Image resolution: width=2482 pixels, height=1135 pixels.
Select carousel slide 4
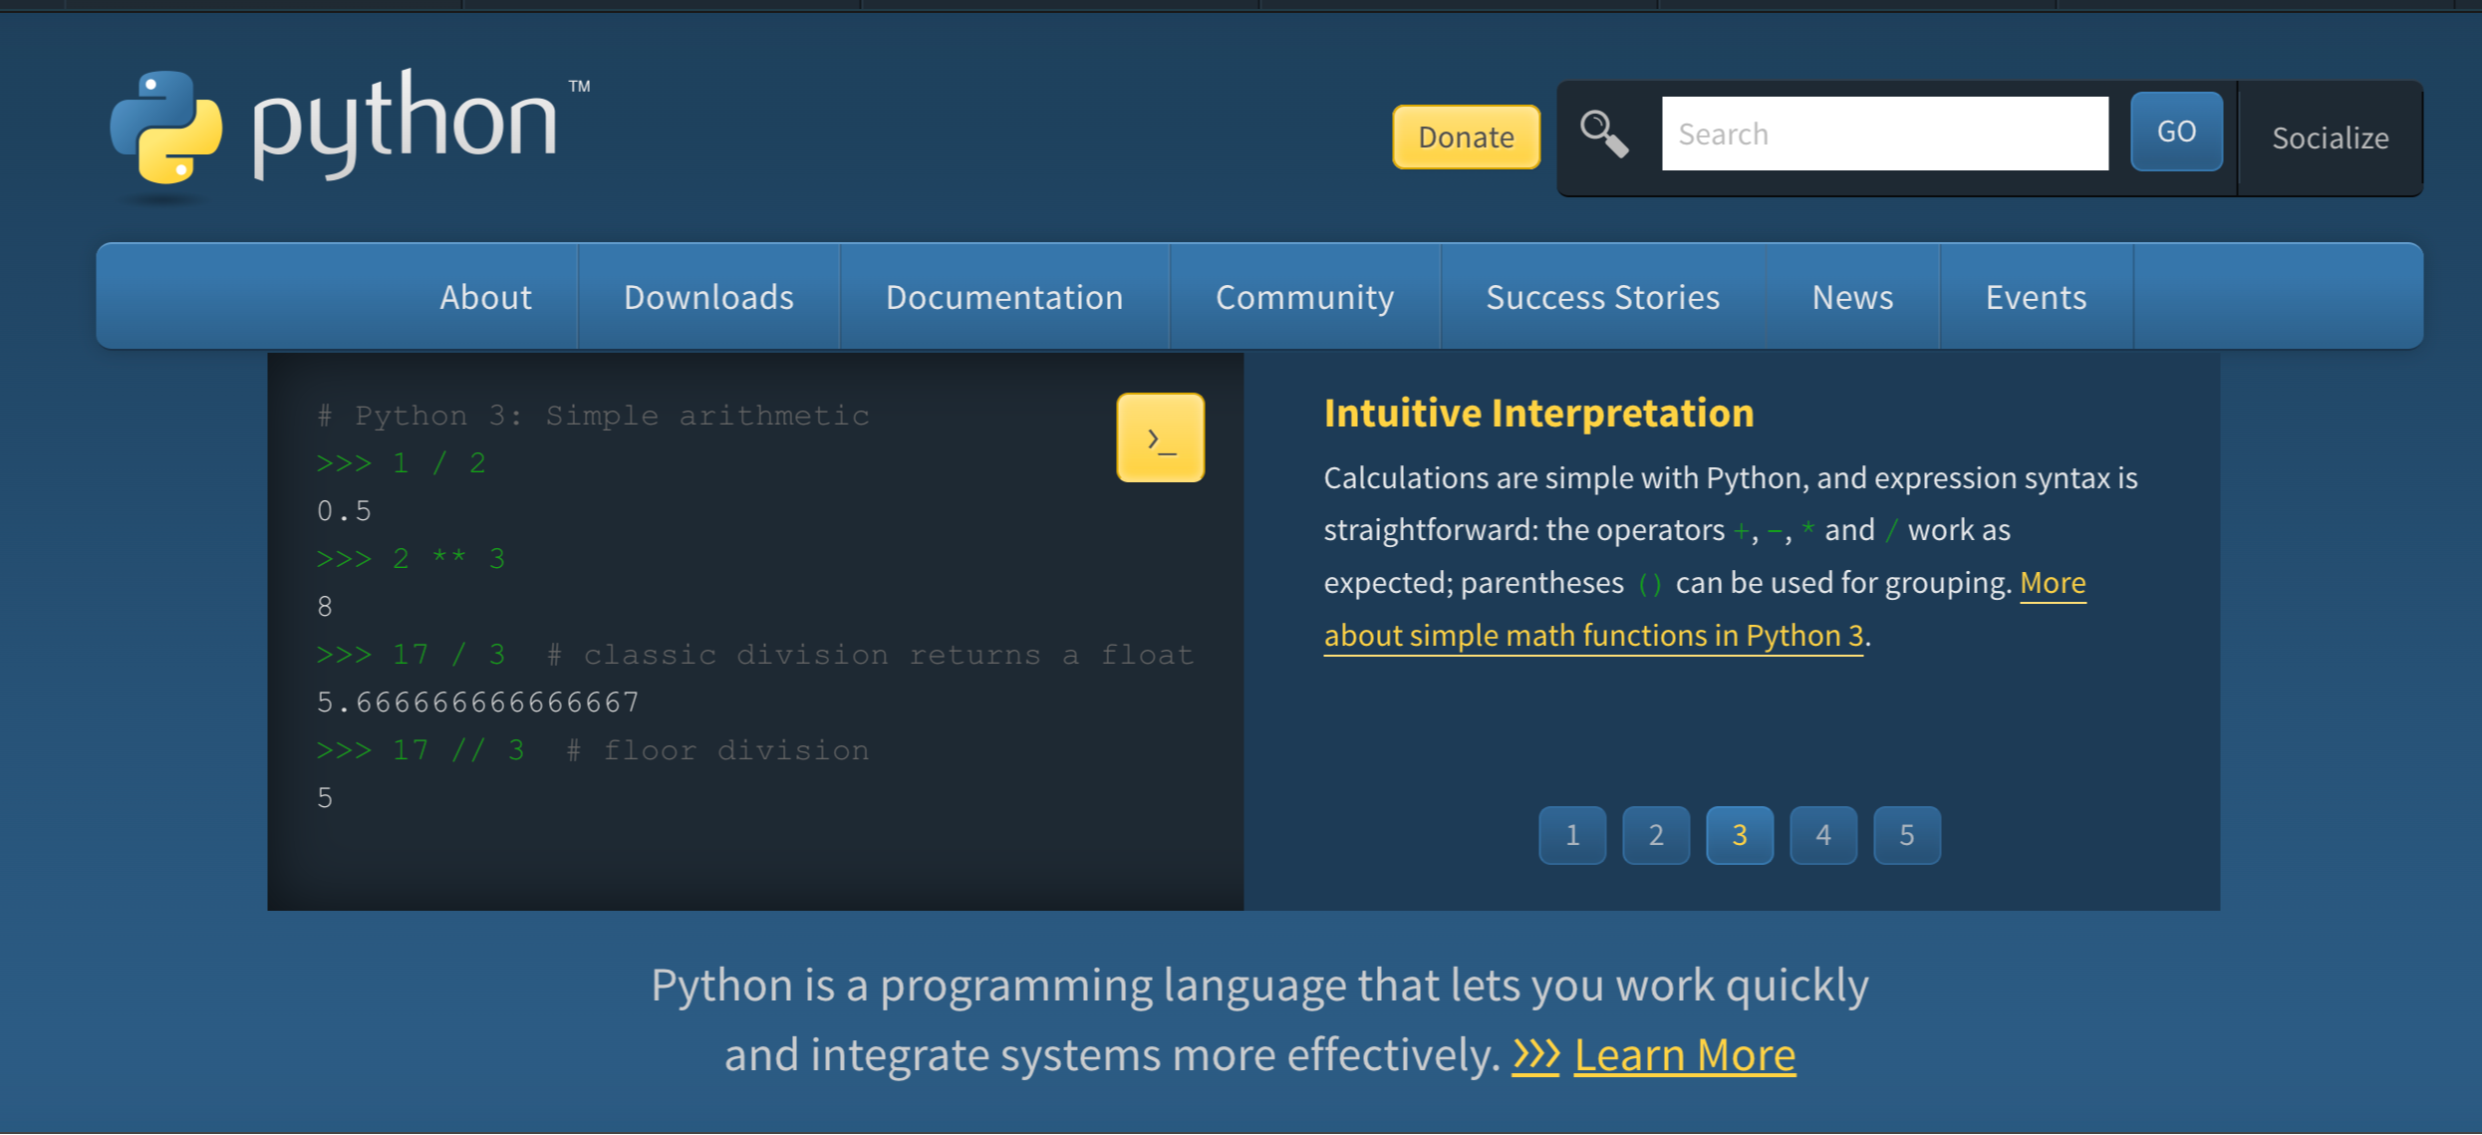(1822, 835)
